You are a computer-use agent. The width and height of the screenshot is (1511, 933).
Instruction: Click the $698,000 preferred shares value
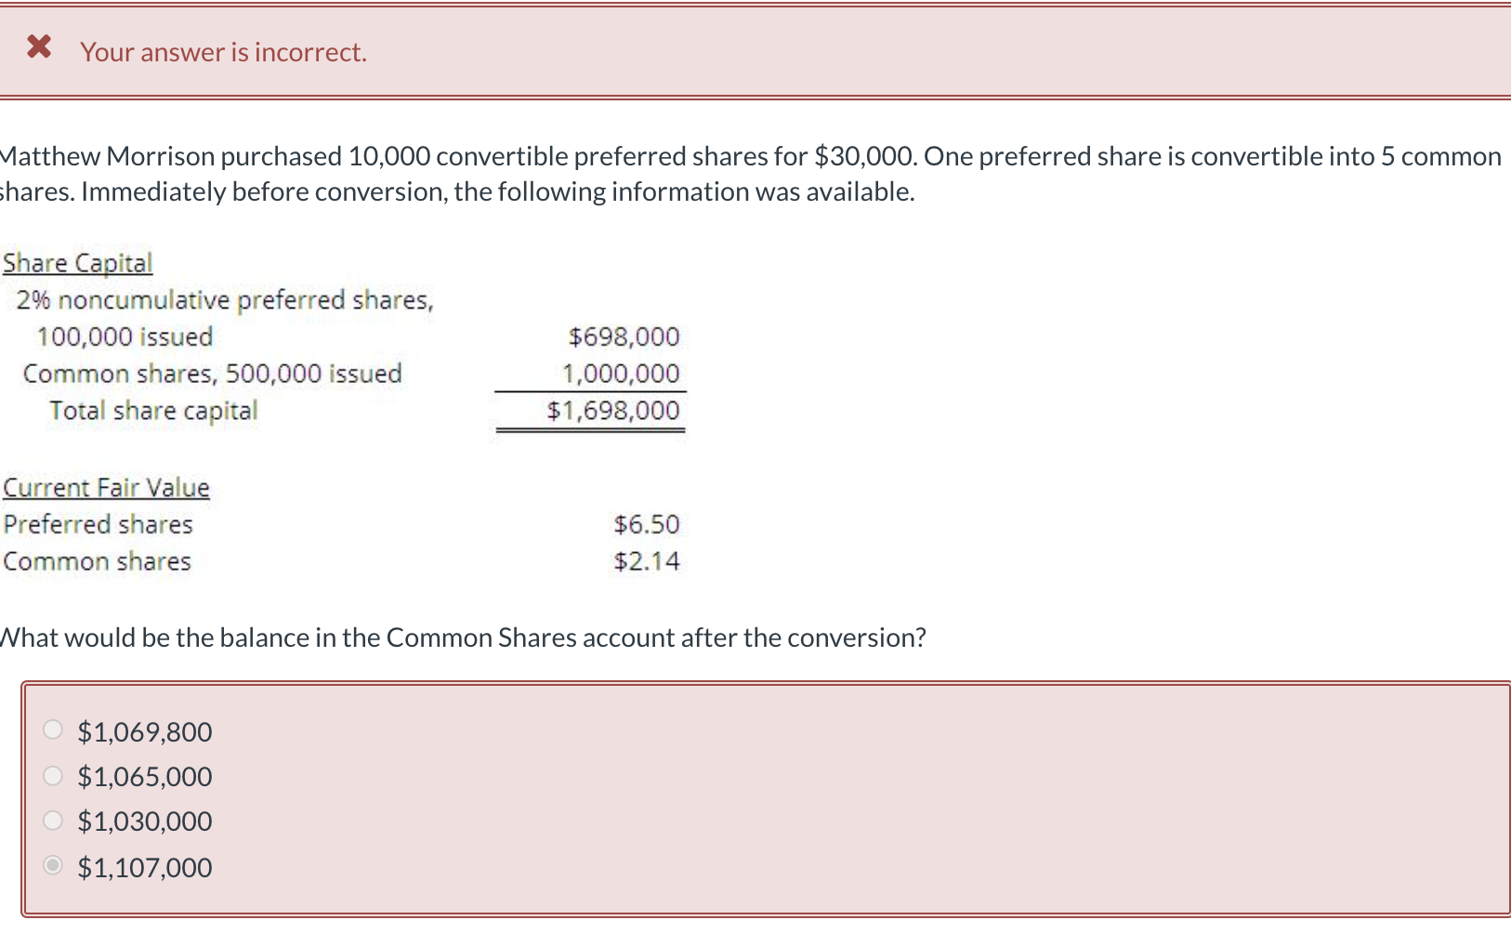click(x=624, y=335)
